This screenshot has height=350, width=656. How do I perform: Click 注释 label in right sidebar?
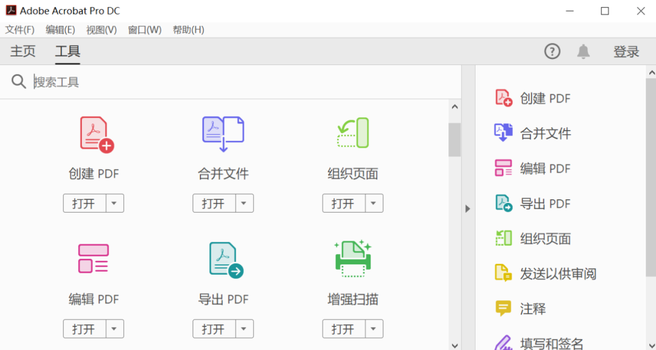533,309
